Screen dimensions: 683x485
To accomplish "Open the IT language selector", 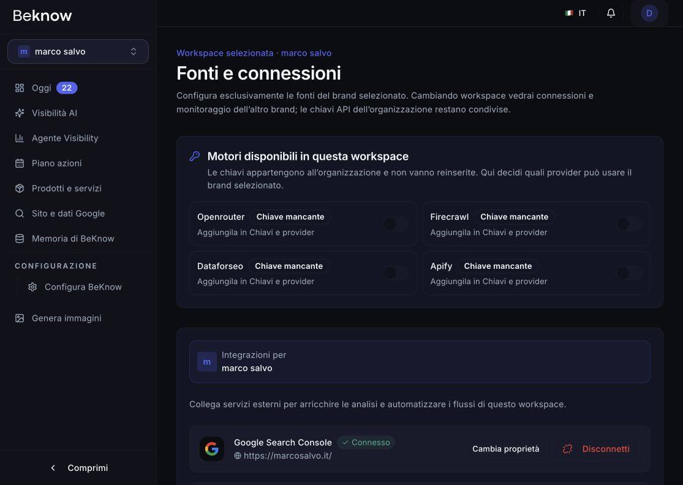I will pyautogui.click(x=575, y=13).
